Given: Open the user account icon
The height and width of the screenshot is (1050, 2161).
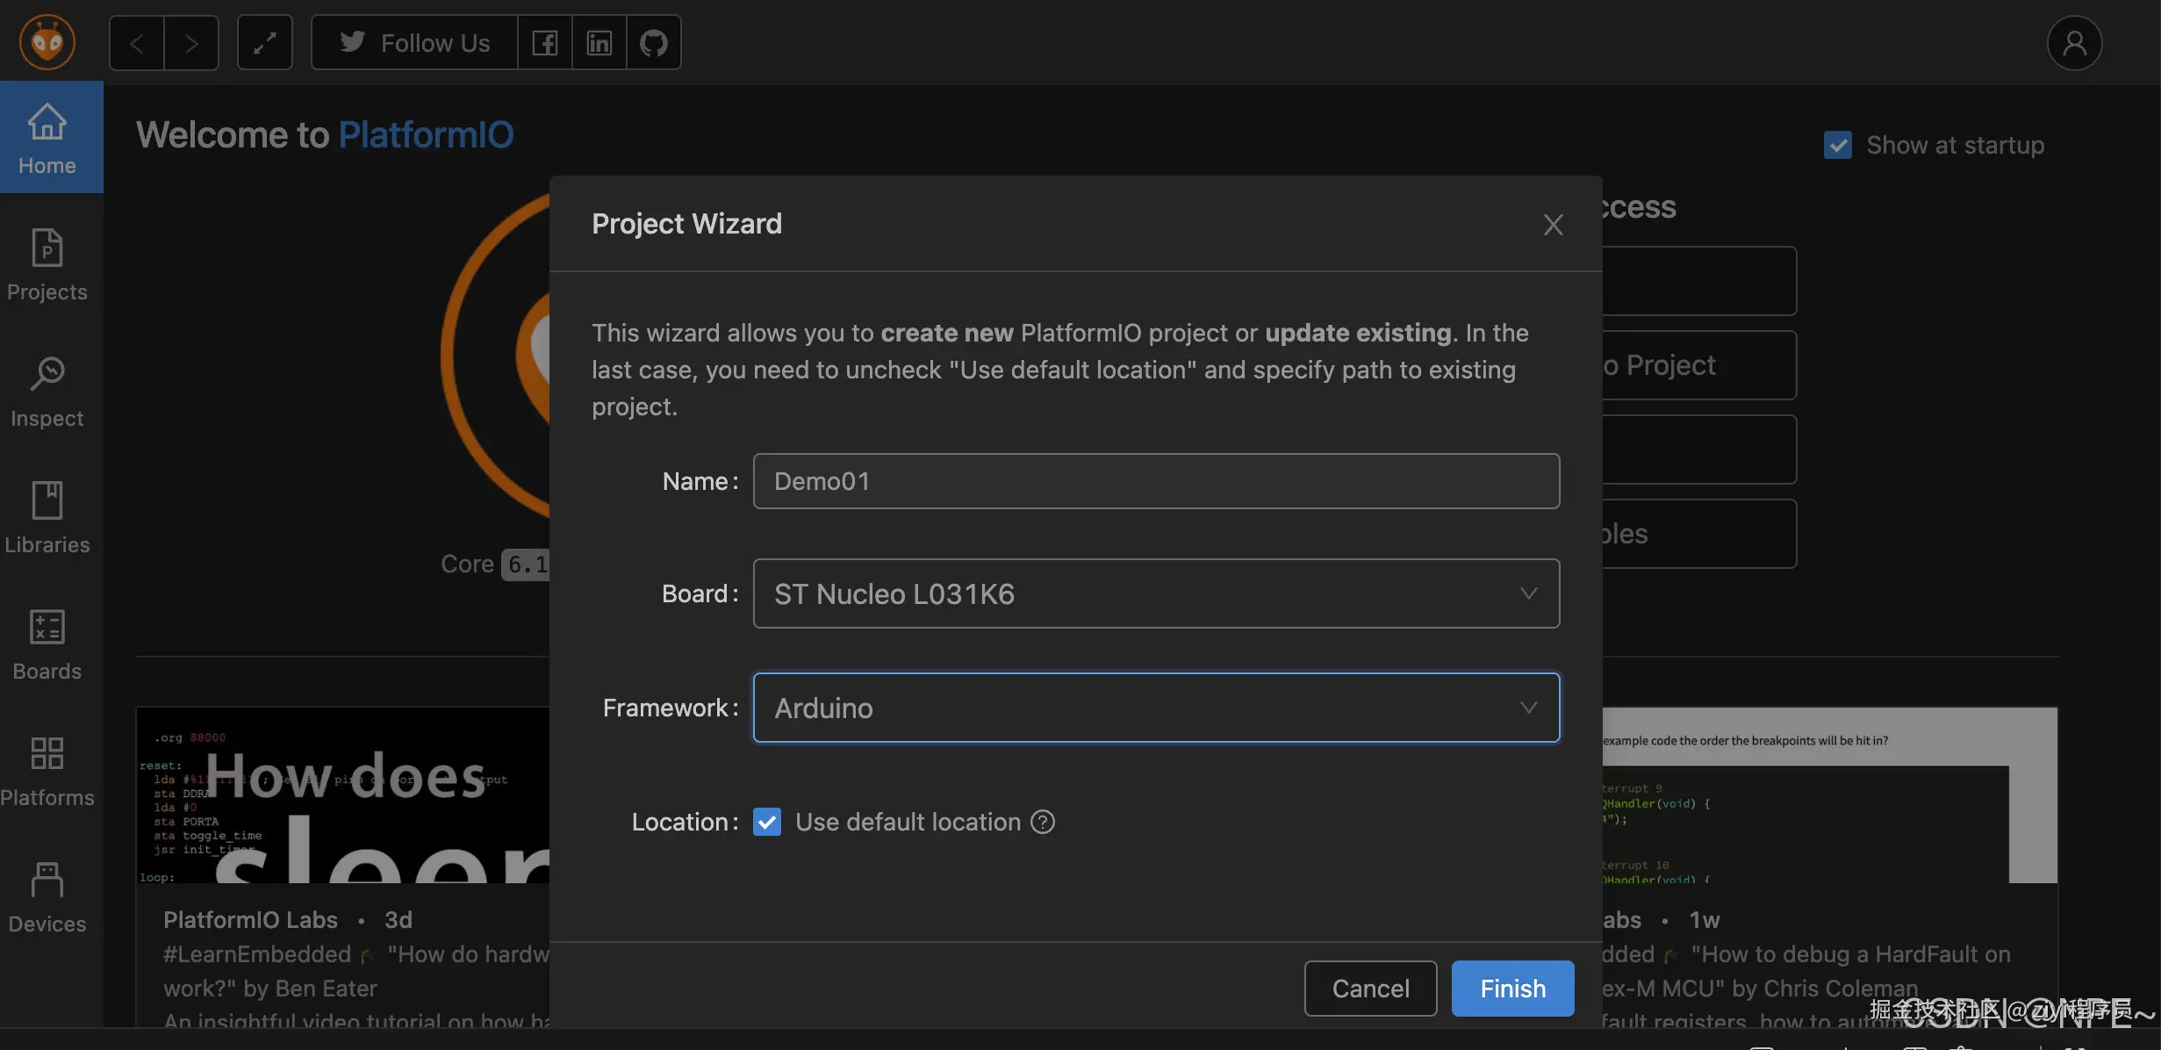Looking at the screenshot, I should 2074,42.
